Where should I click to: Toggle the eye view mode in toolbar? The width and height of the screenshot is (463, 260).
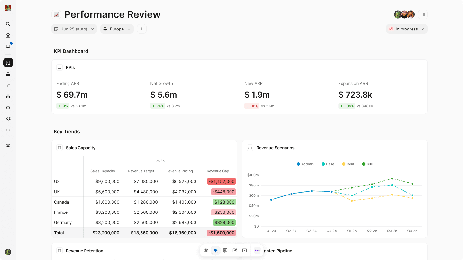coord(206,250)
